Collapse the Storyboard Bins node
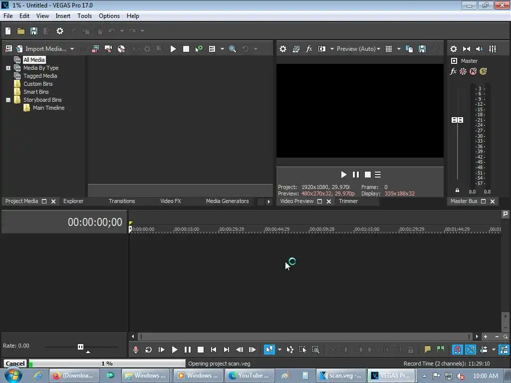This screenshot has height=383, width=511. (8, 100)
